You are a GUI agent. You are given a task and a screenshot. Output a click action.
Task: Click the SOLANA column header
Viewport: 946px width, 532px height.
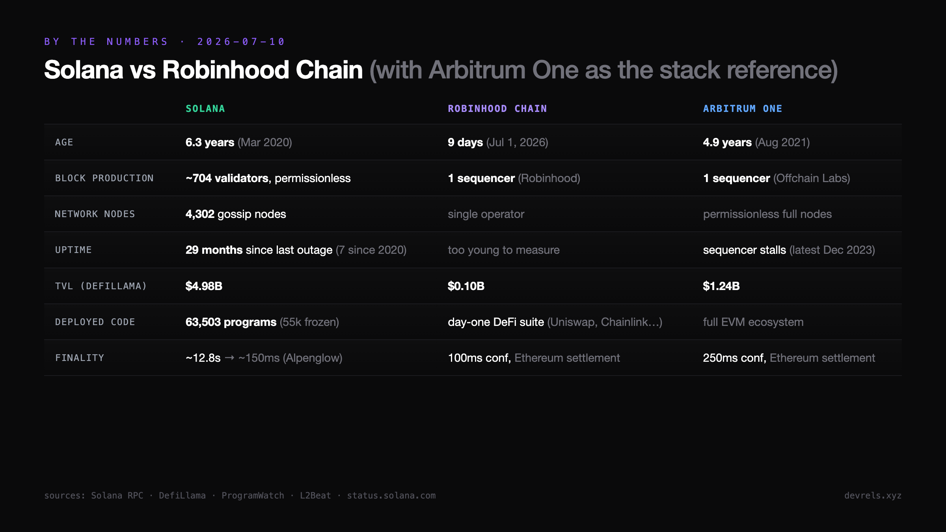pyautogui.click(x=205, y=109)
